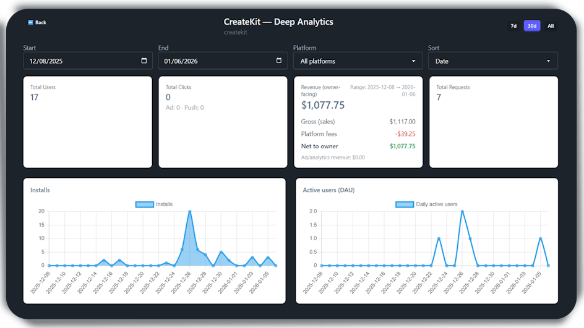
Task: Open the Sort dropdown set to Date
Action: 492,61
